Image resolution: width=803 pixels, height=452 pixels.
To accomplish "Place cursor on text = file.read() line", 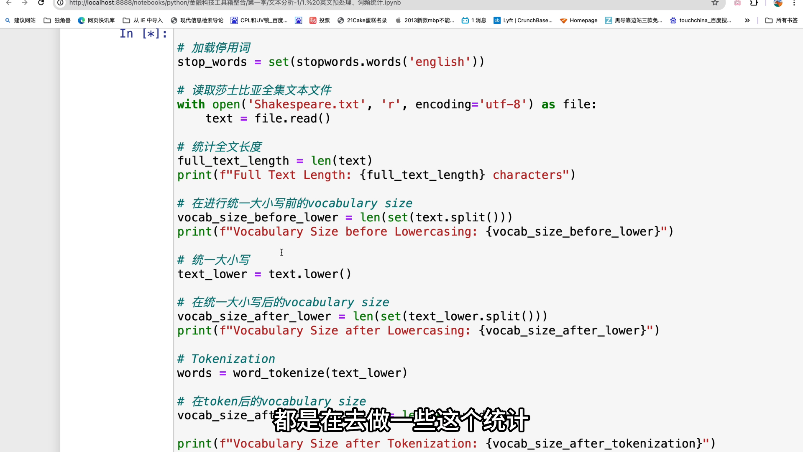I will pos(268,118).
